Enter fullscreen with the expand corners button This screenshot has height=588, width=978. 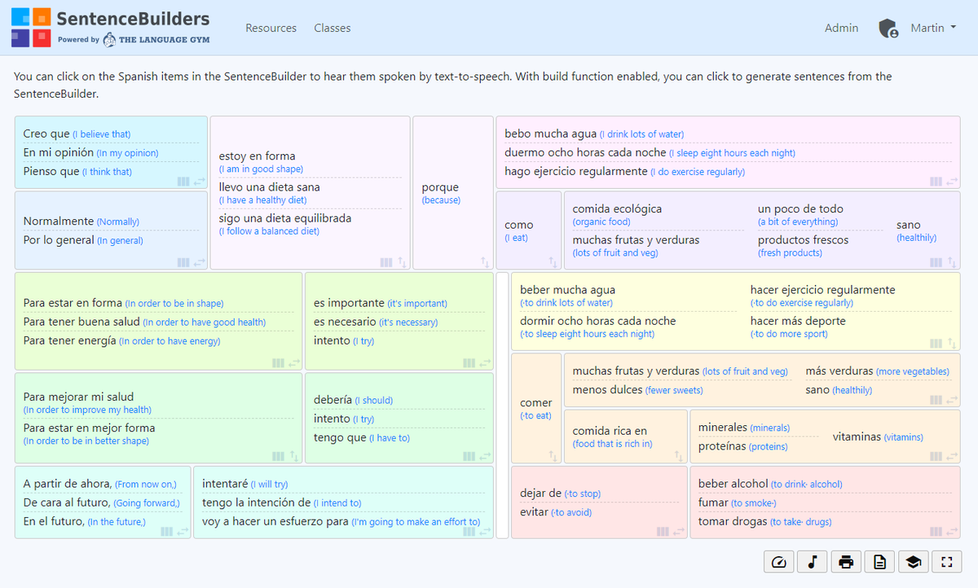click(x=946, y=561)
